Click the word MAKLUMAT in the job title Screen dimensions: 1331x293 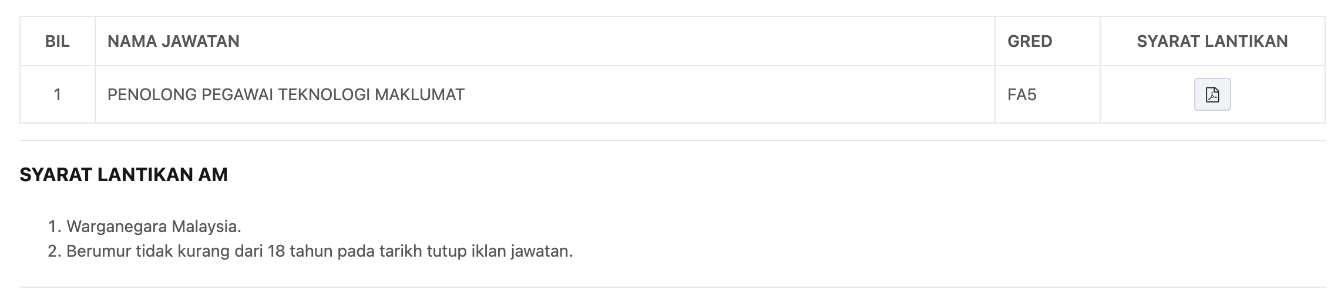point(419,94)
